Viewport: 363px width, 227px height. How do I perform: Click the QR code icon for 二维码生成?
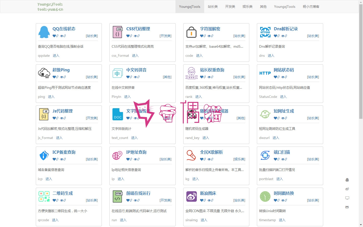tap(44, 196)
